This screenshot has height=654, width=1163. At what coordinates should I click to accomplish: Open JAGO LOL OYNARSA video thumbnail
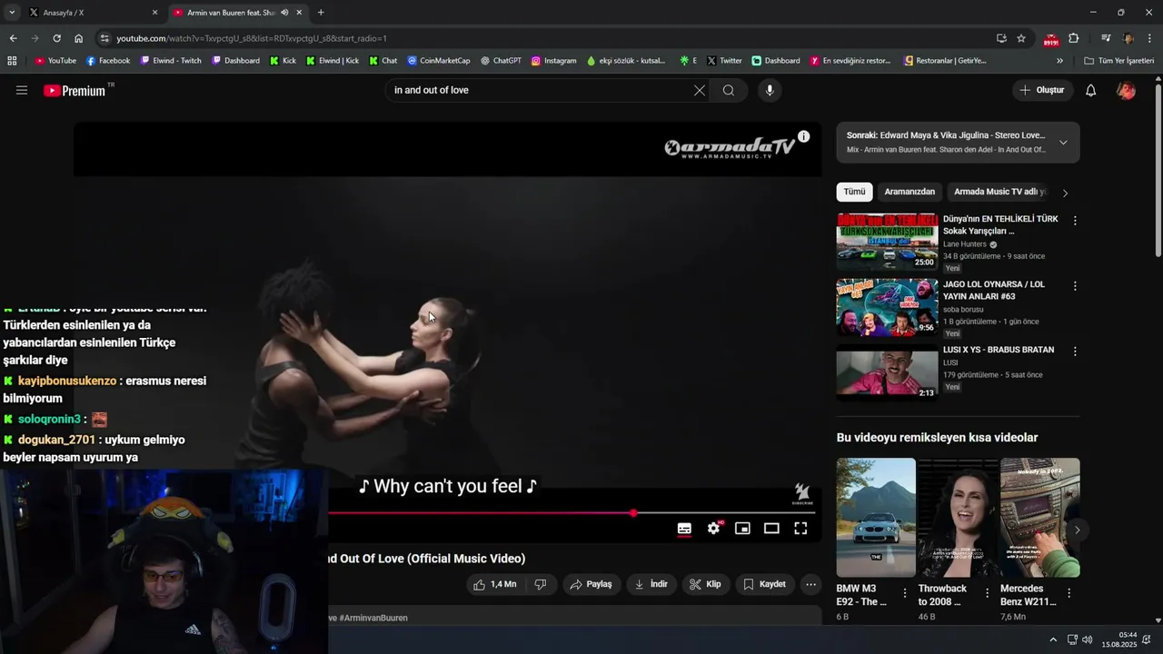coord(887,306)
